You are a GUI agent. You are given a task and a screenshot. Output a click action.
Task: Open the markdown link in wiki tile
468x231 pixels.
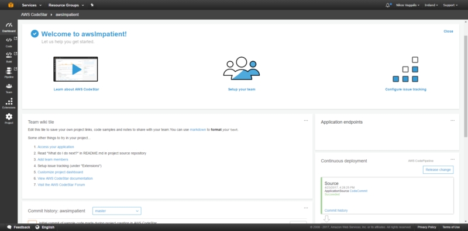tap(198, 129)
